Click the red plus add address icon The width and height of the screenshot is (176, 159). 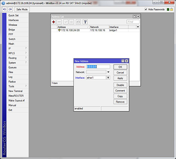click(x=54, y=22)
